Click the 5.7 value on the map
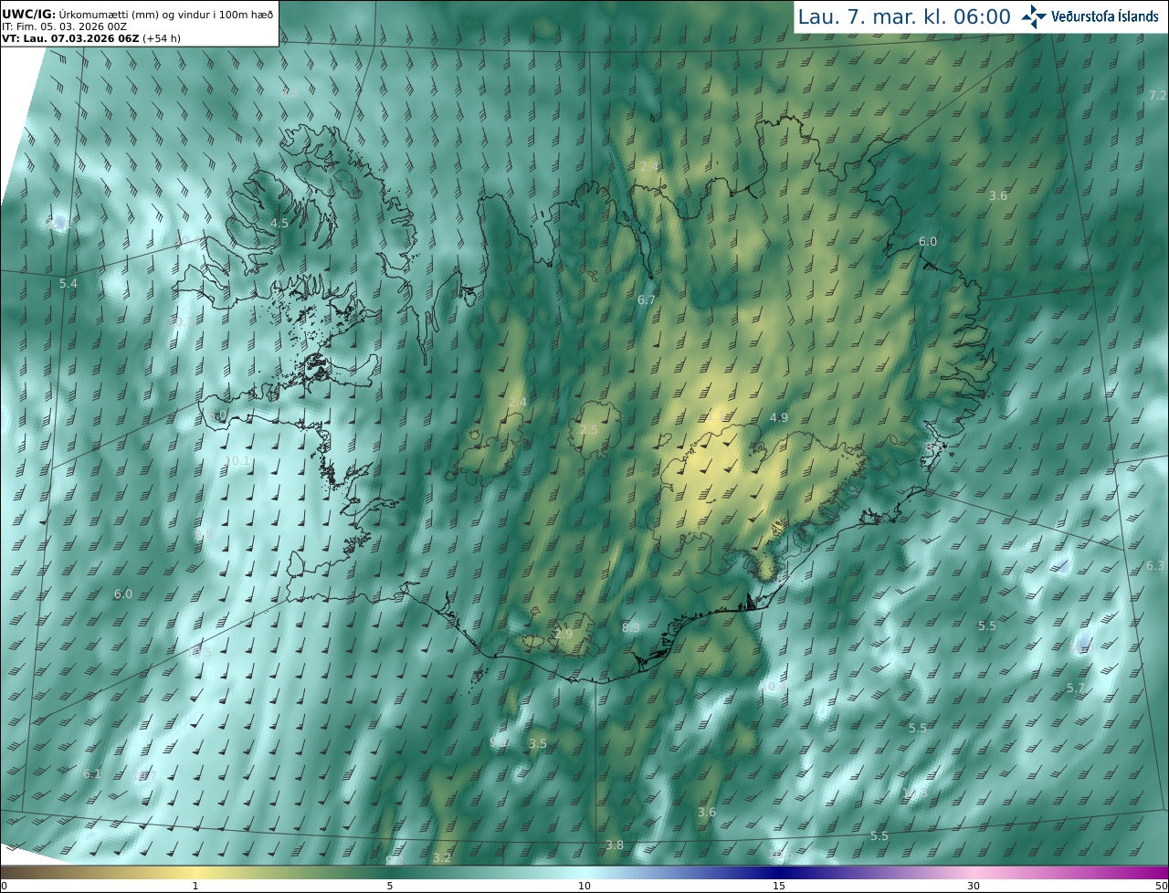 (x=1076, y=688)
